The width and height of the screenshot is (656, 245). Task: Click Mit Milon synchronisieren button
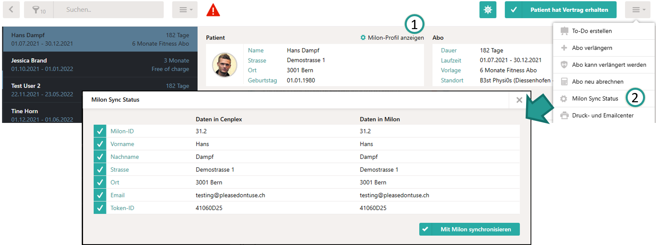[x=469, y=229]
